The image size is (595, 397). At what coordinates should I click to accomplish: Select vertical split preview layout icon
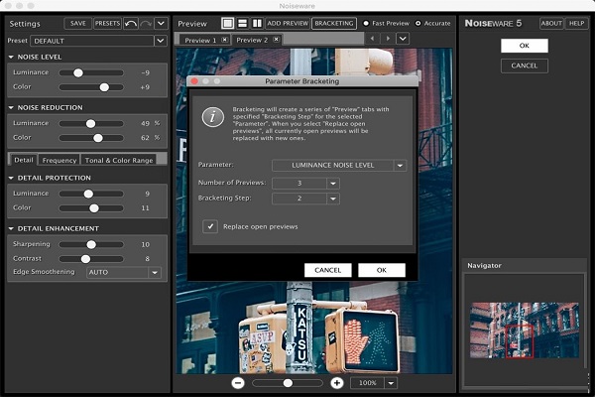pos(257,23)
